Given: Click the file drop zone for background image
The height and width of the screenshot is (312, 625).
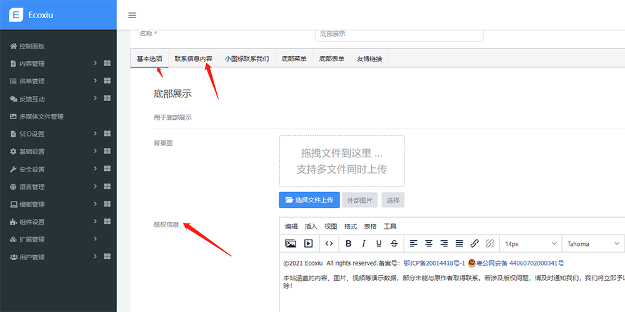Looking at the screenshot, I should coord(341,160).
